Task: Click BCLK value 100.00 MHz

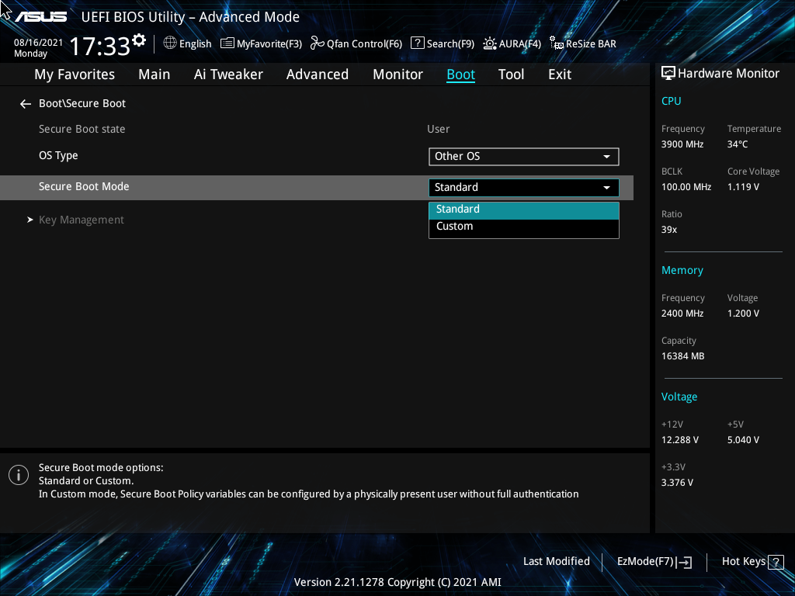Action: click(686, 187)
